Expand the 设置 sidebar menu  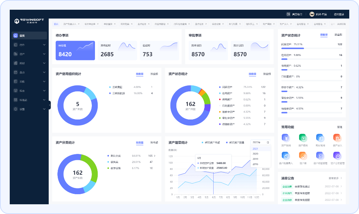coord(29,109)
